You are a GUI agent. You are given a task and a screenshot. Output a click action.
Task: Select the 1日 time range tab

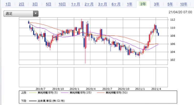pyautogui.click(x=8, y=4)
